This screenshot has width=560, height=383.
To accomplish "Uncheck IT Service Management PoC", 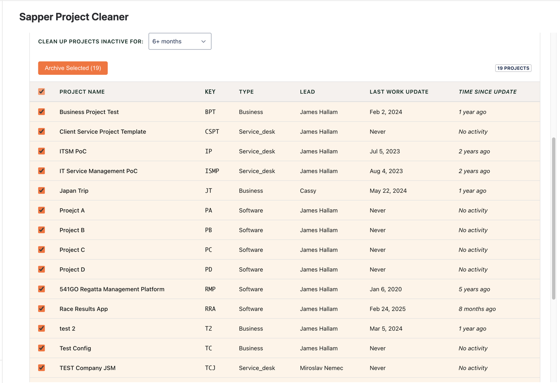I will [41, 171].
